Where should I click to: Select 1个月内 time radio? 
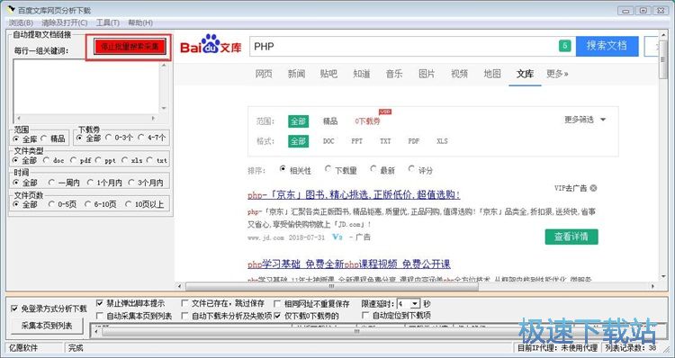coord(104,183)
